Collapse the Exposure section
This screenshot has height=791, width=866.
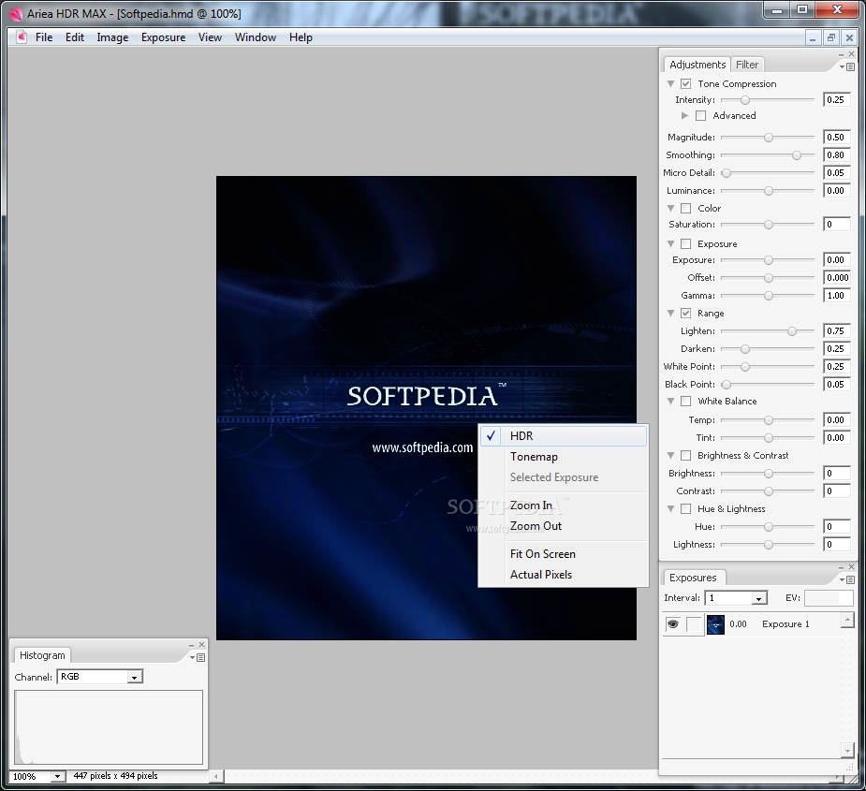pos(670,243)
